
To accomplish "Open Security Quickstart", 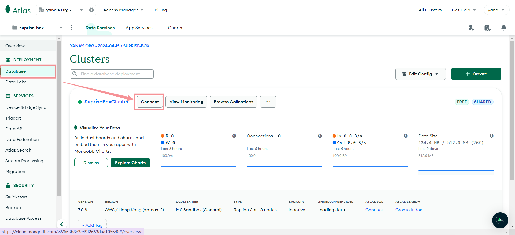I will pos(16,197).
